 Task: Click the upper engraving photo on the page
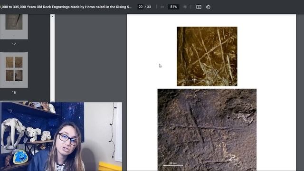[x=207, y=56]
